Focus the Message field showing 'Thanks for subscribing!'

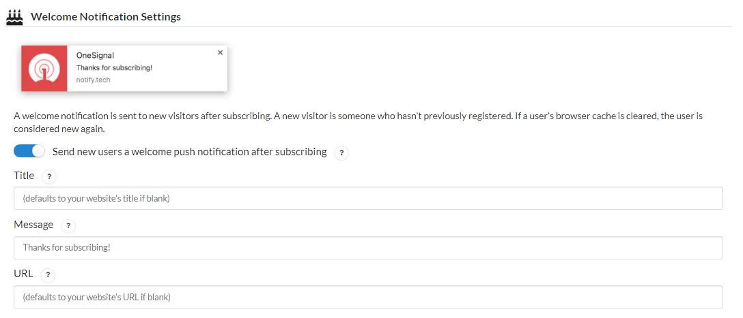coord(368,248)
